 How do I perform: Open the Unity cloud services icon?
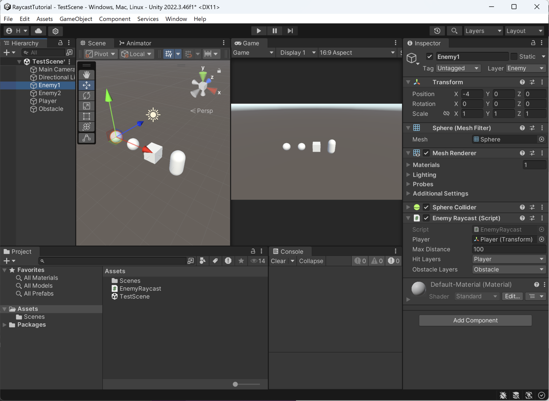(38, 31)
